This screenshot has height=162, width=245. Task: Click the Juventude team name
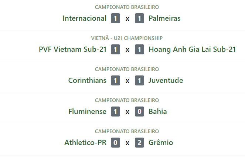pos(166,80)
